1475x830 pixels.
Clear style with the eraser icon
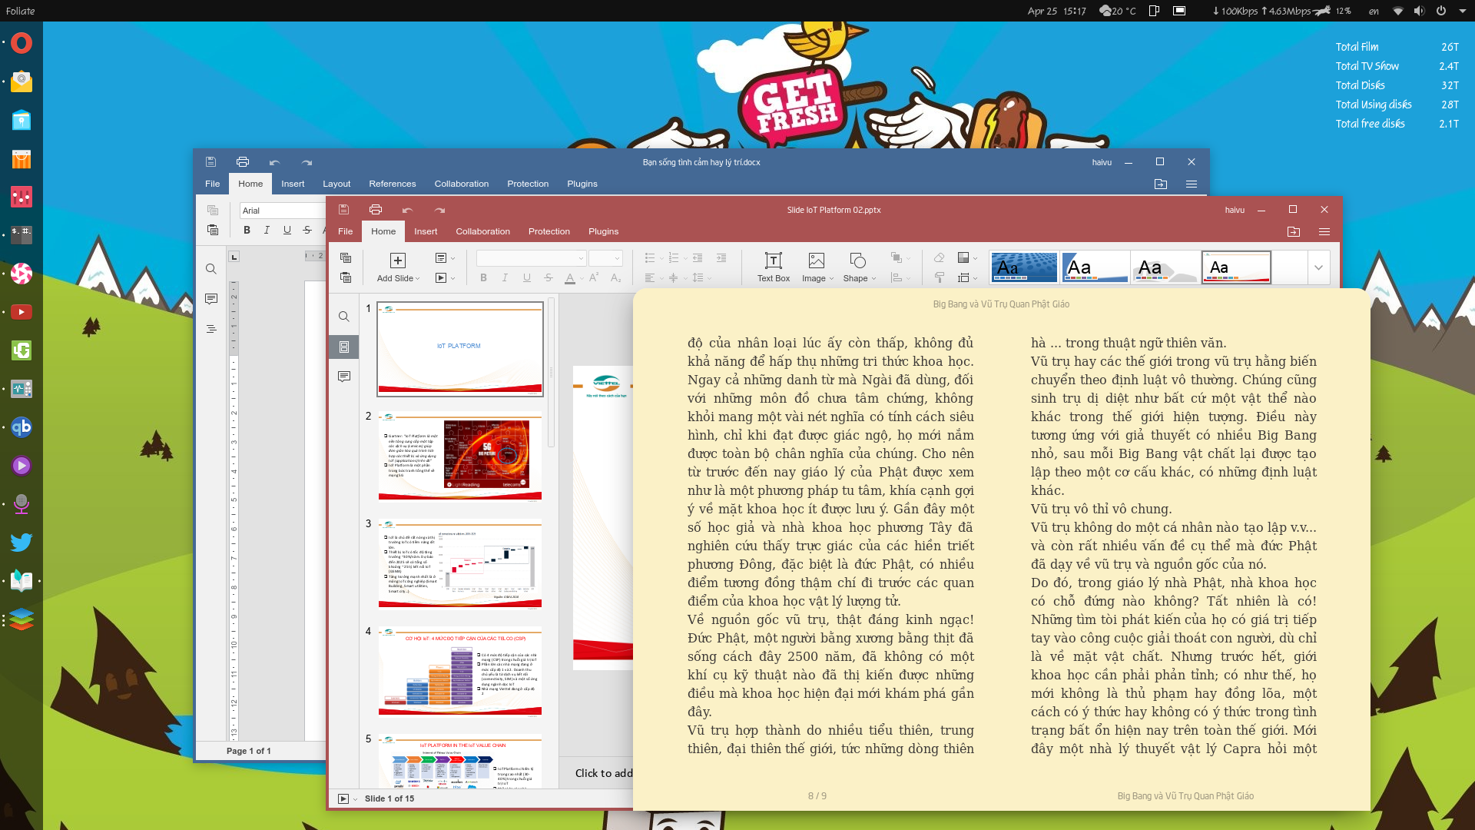tap(939, 258)
